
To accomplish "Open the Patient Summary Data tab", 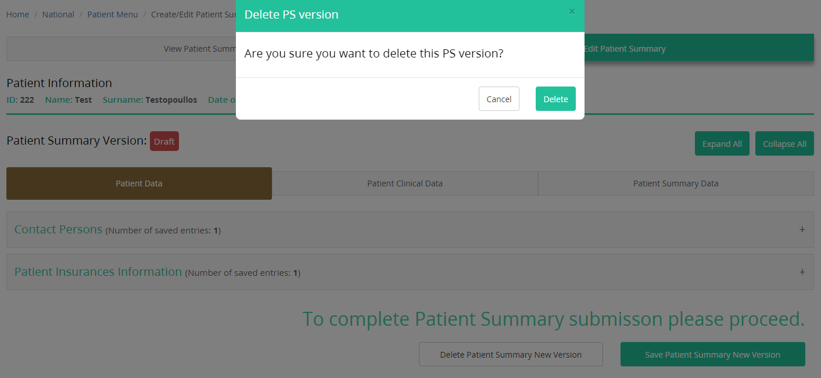I will click(675, 183).
